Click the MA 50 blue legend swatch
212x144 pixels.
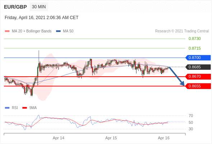pyautogui.click(x=58, y=31)
